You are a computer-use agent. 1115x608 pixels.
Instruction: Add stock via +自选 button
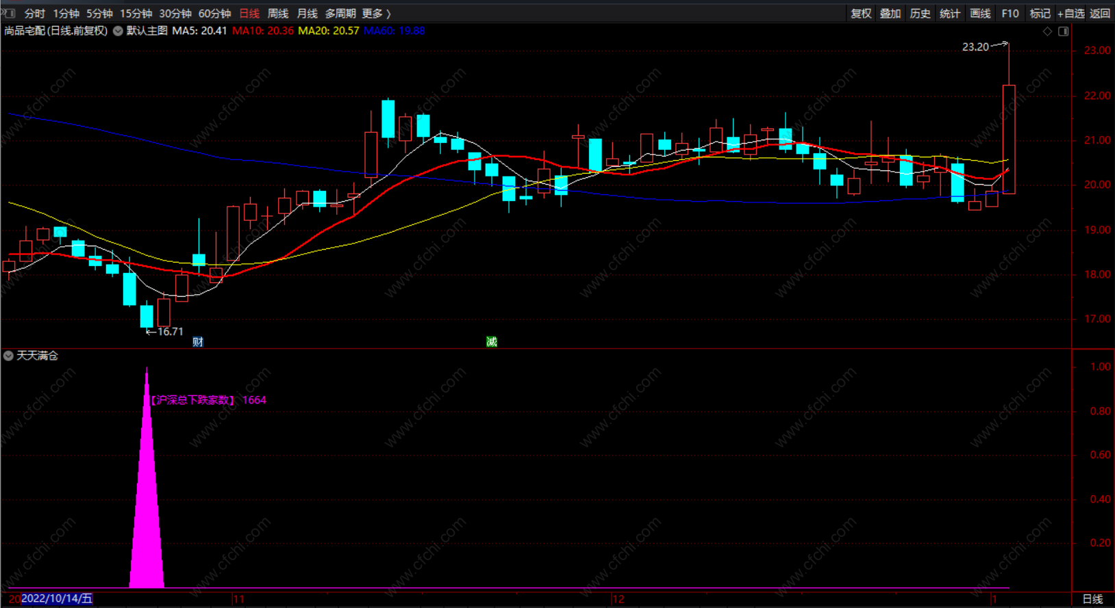pos(1070,14)
